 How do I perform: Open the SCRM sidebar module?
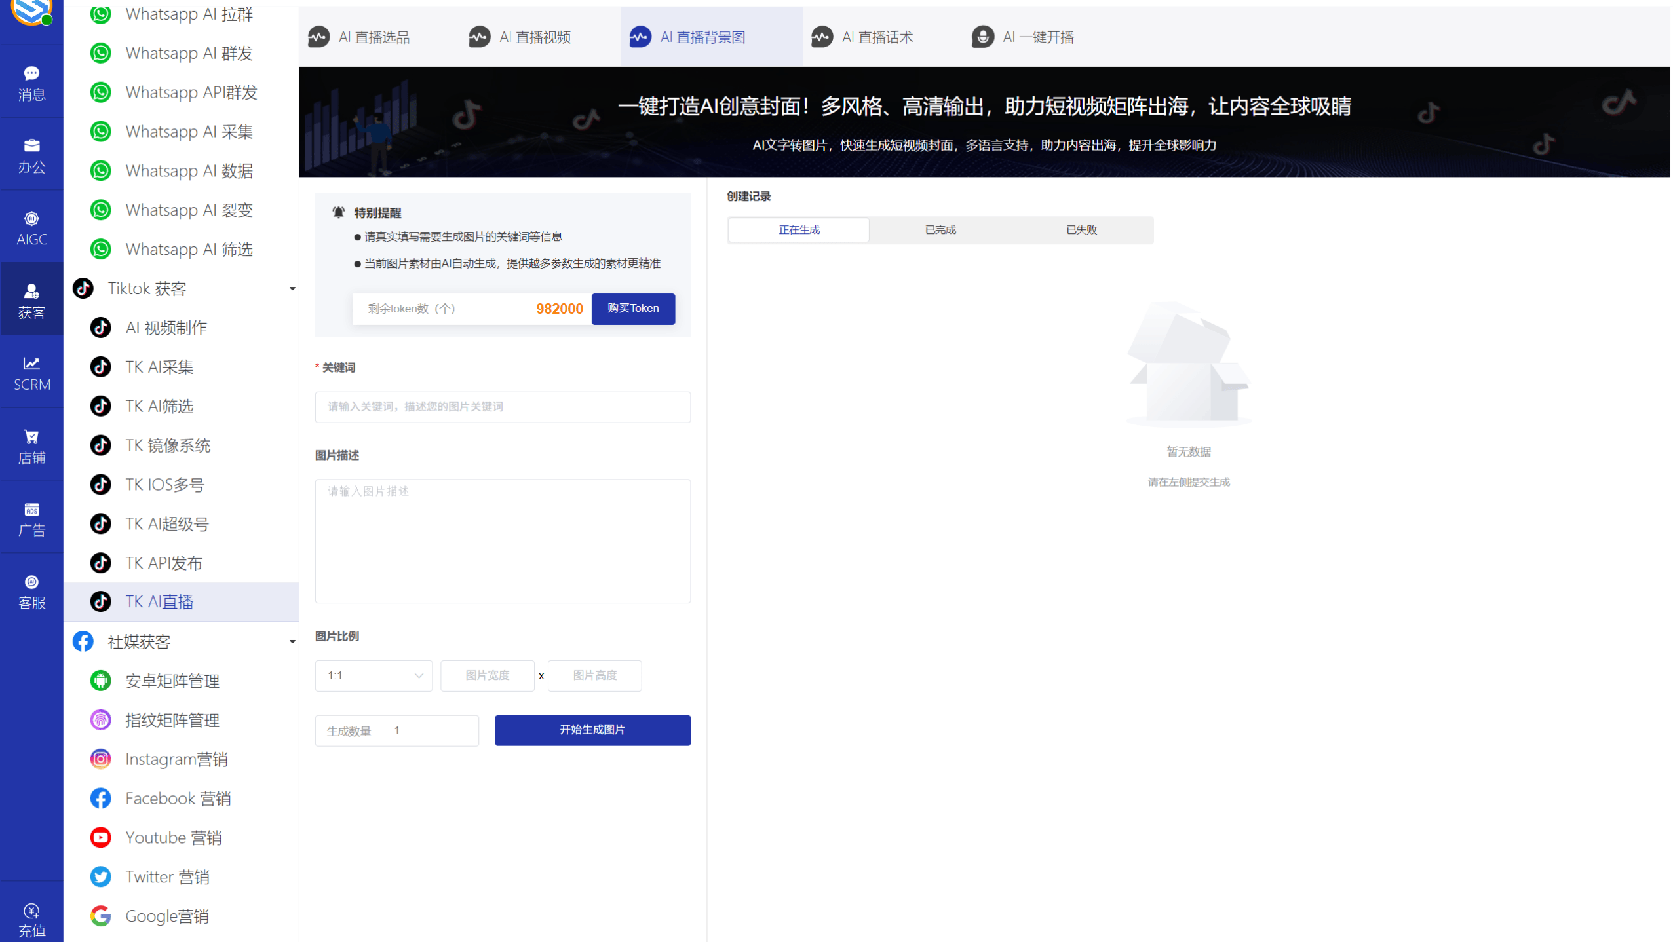pos(31,372)
